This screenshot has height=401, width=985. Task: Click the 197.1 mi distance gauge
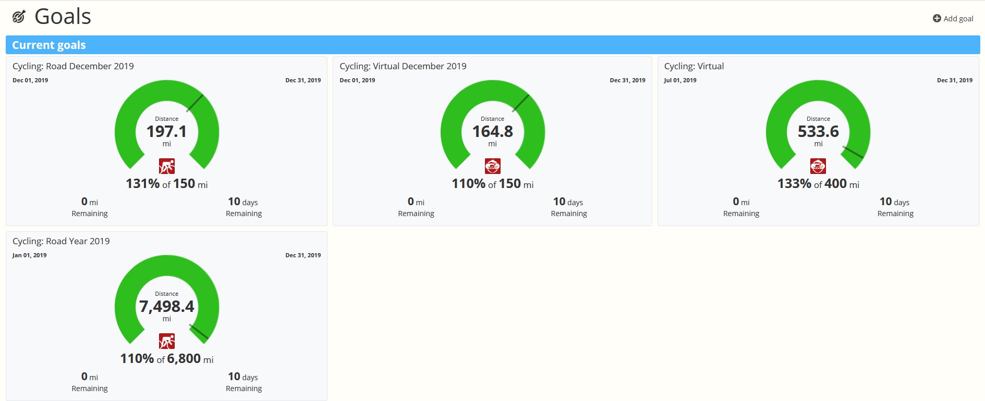(x=167, y=125)
